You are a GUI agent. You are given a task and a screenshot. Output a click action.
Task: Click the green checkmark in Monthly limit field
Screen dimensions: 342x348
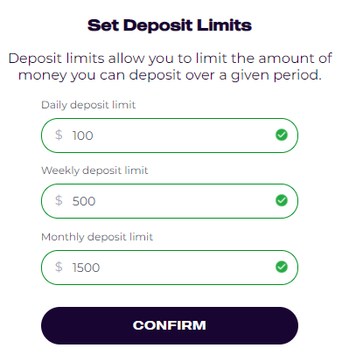tap(282, 267)
